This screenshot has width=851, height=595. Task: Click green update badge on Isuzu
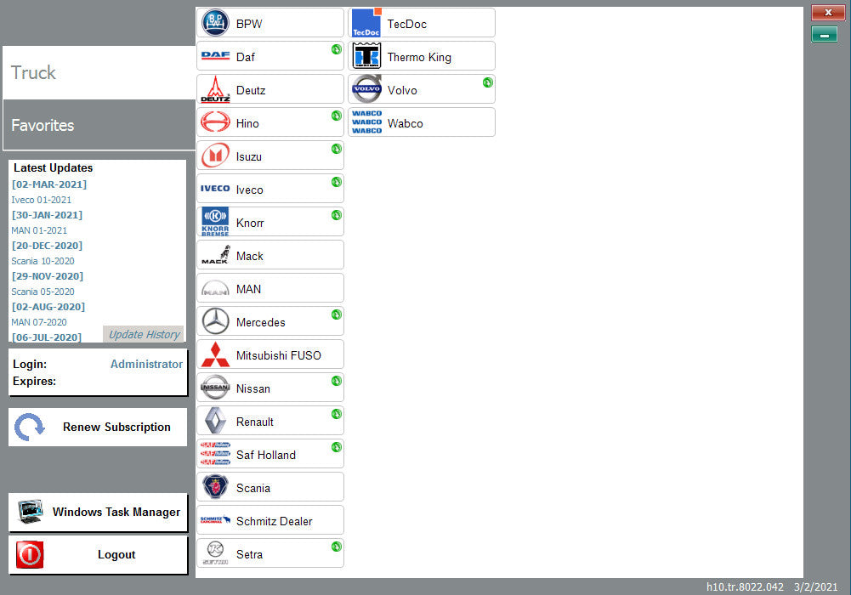(x=337, y=149)
